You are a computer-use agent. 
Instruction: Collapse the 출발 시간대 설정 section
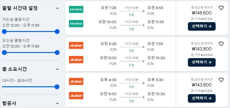pos(57,8)
